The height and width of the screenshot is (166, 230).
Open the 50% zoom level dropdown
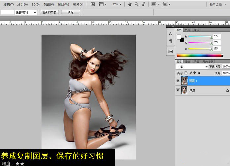(116, 4)
